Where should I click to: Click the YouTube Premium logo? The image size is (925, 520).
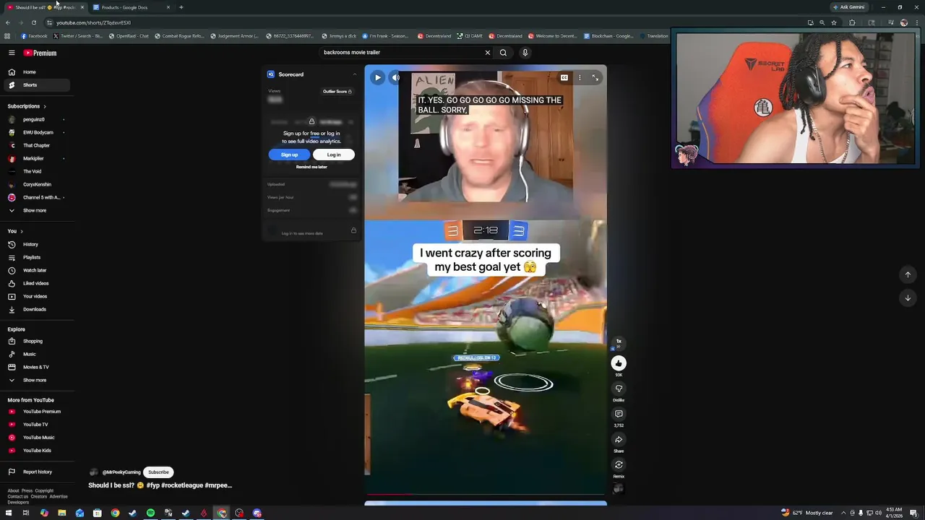click(40, 53)
